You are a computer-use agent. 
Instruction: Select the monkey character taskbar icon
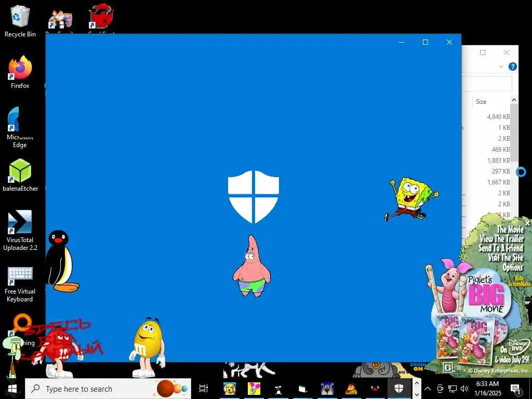click(x=351, y=389)
